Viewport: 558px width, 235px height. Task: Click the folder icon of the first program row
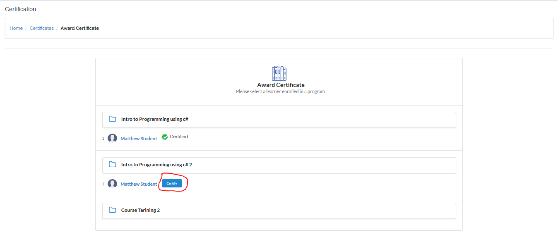click(x=112, y=119)
